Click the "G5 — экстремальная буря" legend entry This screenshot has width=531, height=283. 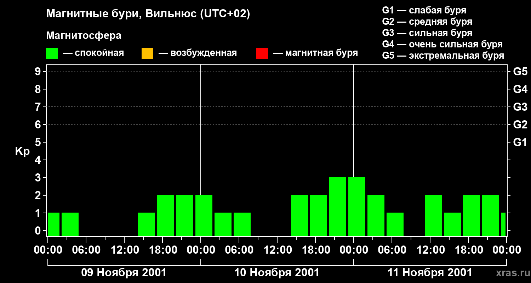443,56
